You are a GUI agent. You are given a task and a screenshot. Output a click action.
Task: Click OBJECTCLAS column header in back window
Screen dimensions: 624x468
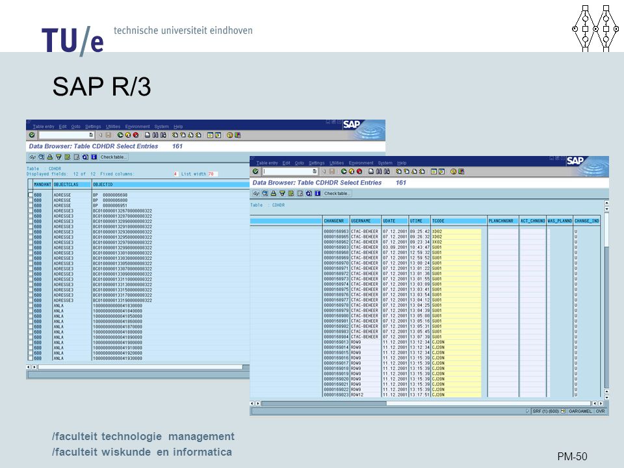(x=71, y=185)
